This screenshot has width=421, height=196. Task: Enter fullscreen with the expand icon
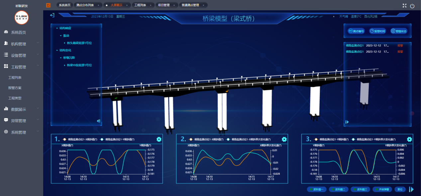click(404, 6)
